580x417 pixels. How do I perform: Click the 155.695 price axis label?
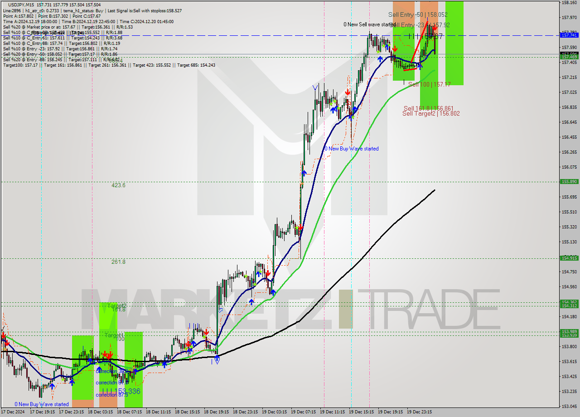[x=569, y=197]
